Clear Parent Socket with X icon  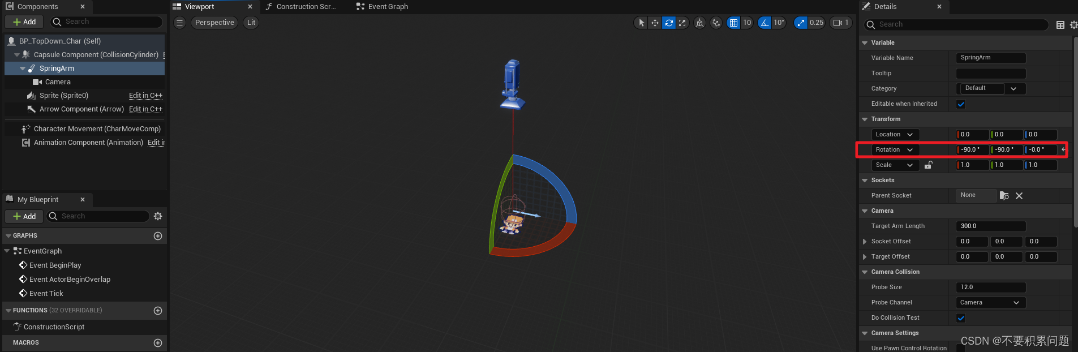coord(1019,196)
